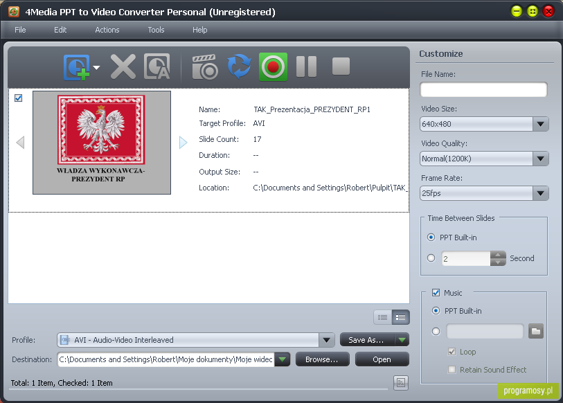Open the Video Size dropdown

tap(540, 124)
